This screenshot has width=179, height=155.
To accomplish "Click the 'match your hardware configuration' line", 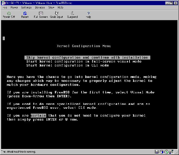I will [43, 85].
